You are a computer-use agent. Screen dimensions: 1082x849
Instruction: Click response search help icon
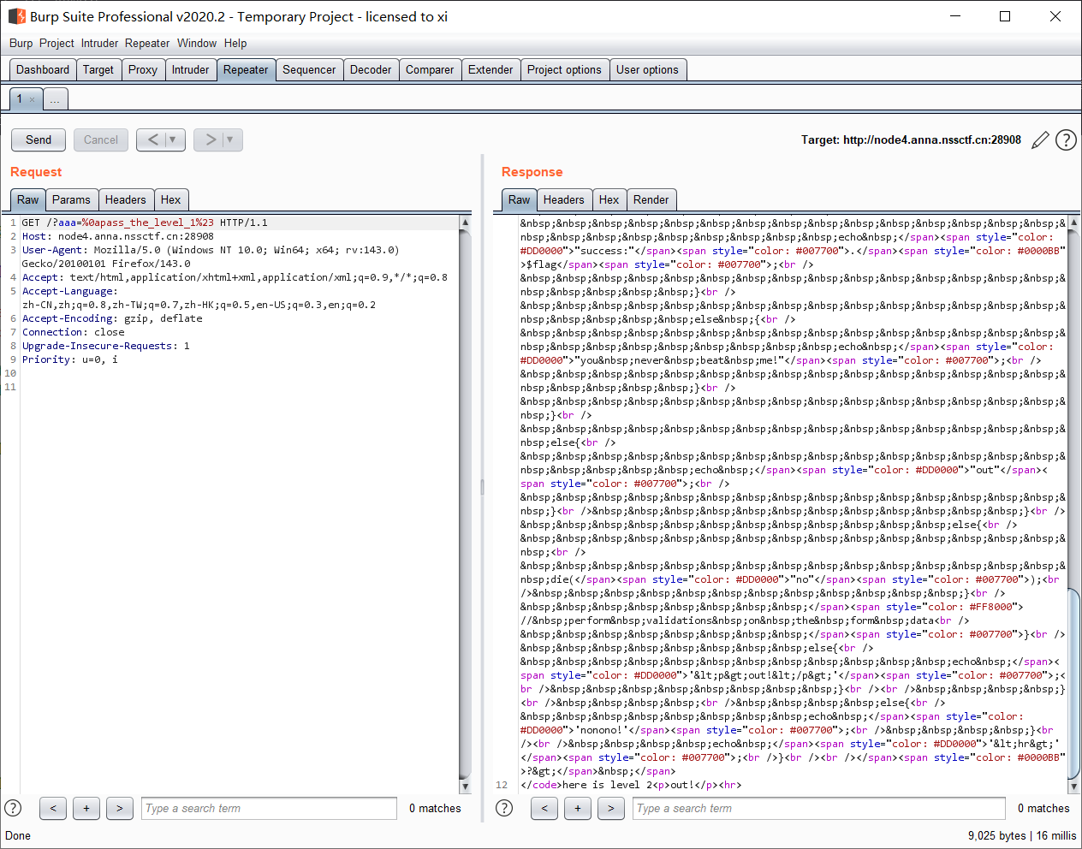504,808
